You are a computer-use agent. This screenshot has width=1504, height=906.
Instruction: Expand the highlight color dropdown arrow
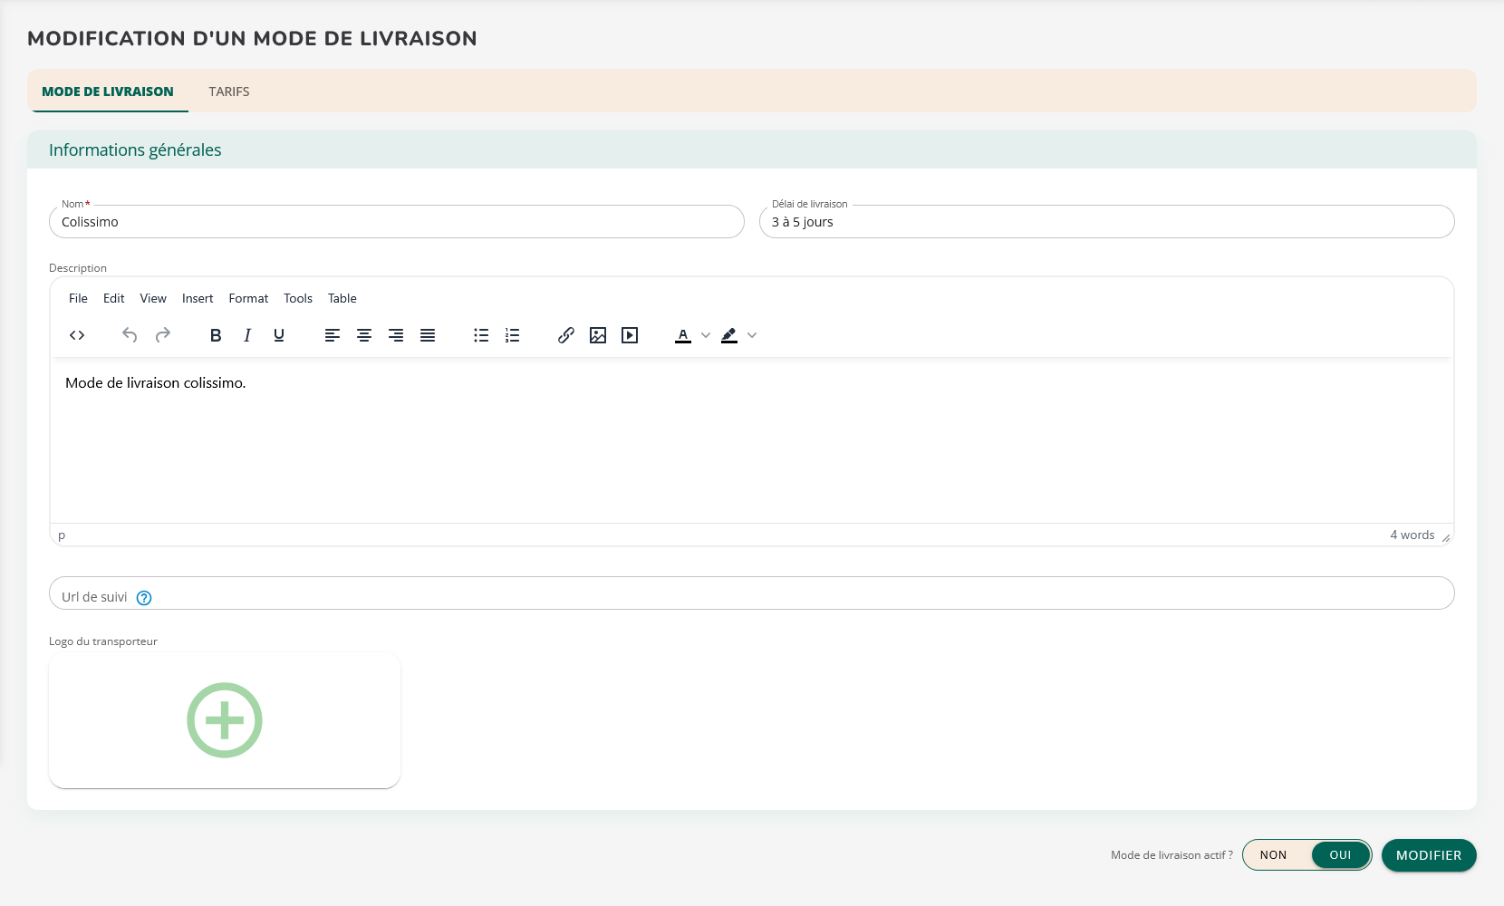(x=752, y=335)
